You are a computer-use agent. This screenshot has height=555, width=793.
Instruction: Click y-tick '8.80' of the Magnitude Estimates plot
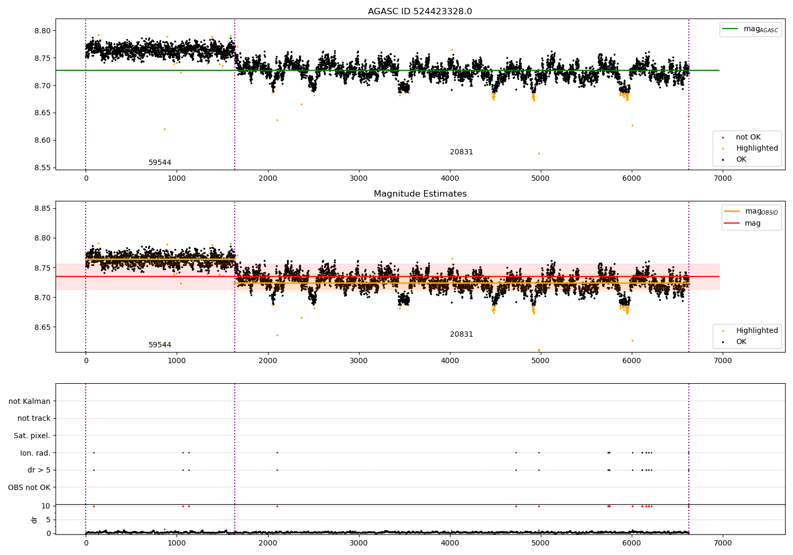43,238
